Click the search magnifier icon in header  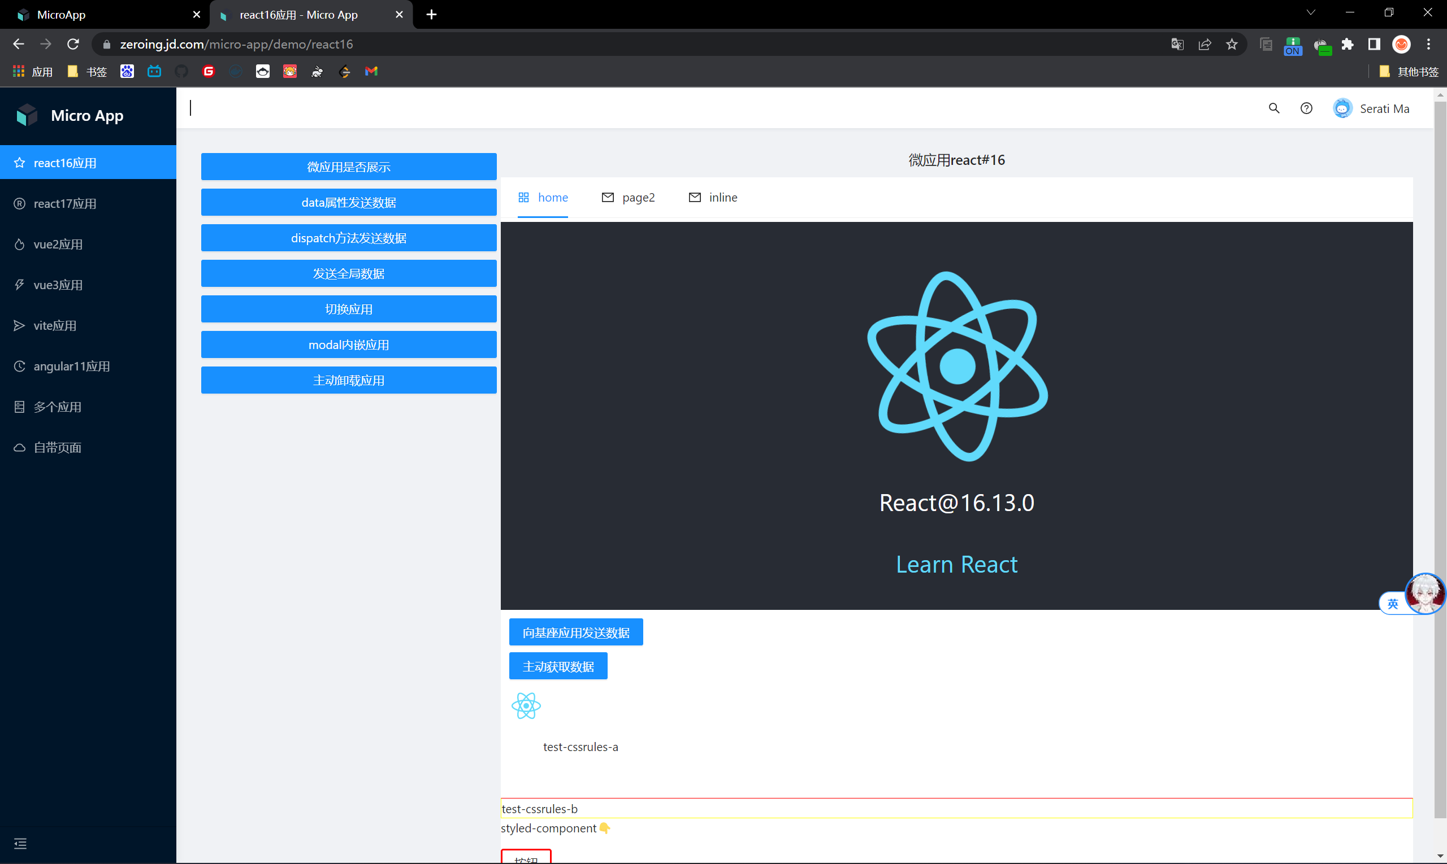[x=1274, y=108]
